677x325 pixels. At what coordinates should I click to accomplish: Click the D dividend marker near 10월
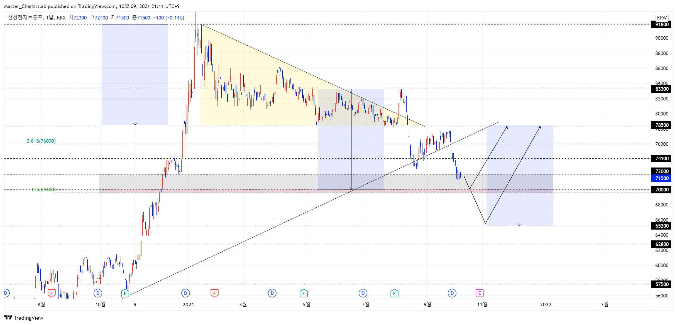click(x=98, y=293)
